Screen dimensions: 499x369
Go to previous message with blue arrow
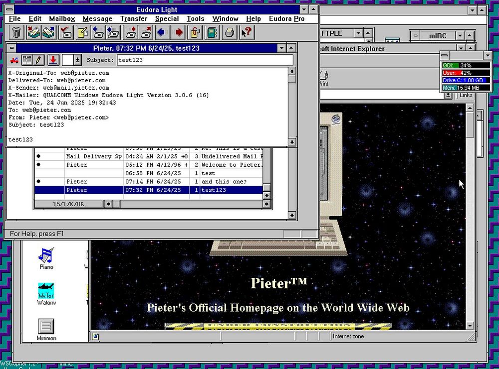point(163,32)
